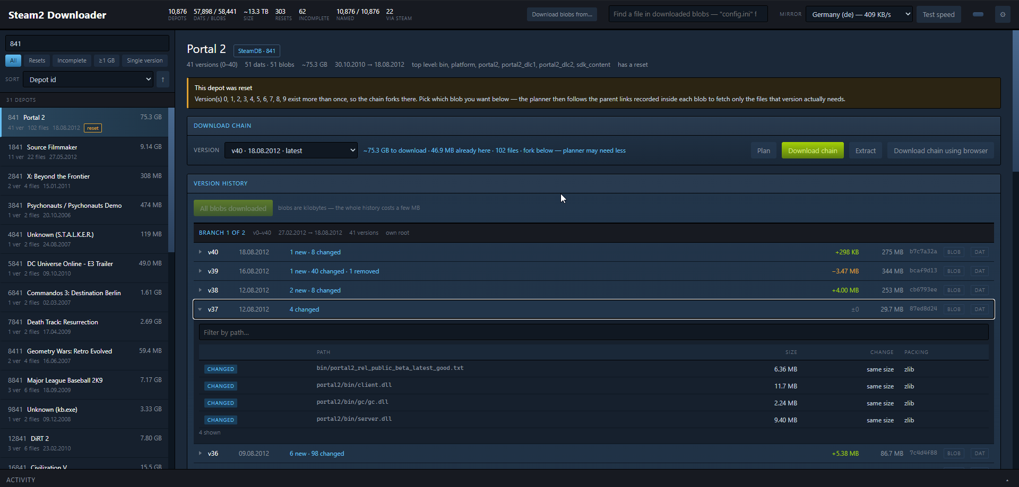This screenshot has width=1019, height=487.
Task: Select depot 1841 Source Filmmaker
Action: (x=85, y=152)
